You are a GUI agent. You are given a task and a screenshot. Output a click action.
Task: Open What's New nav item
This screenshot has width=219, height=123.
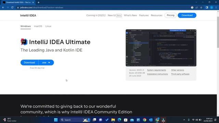tap(130, 15)
